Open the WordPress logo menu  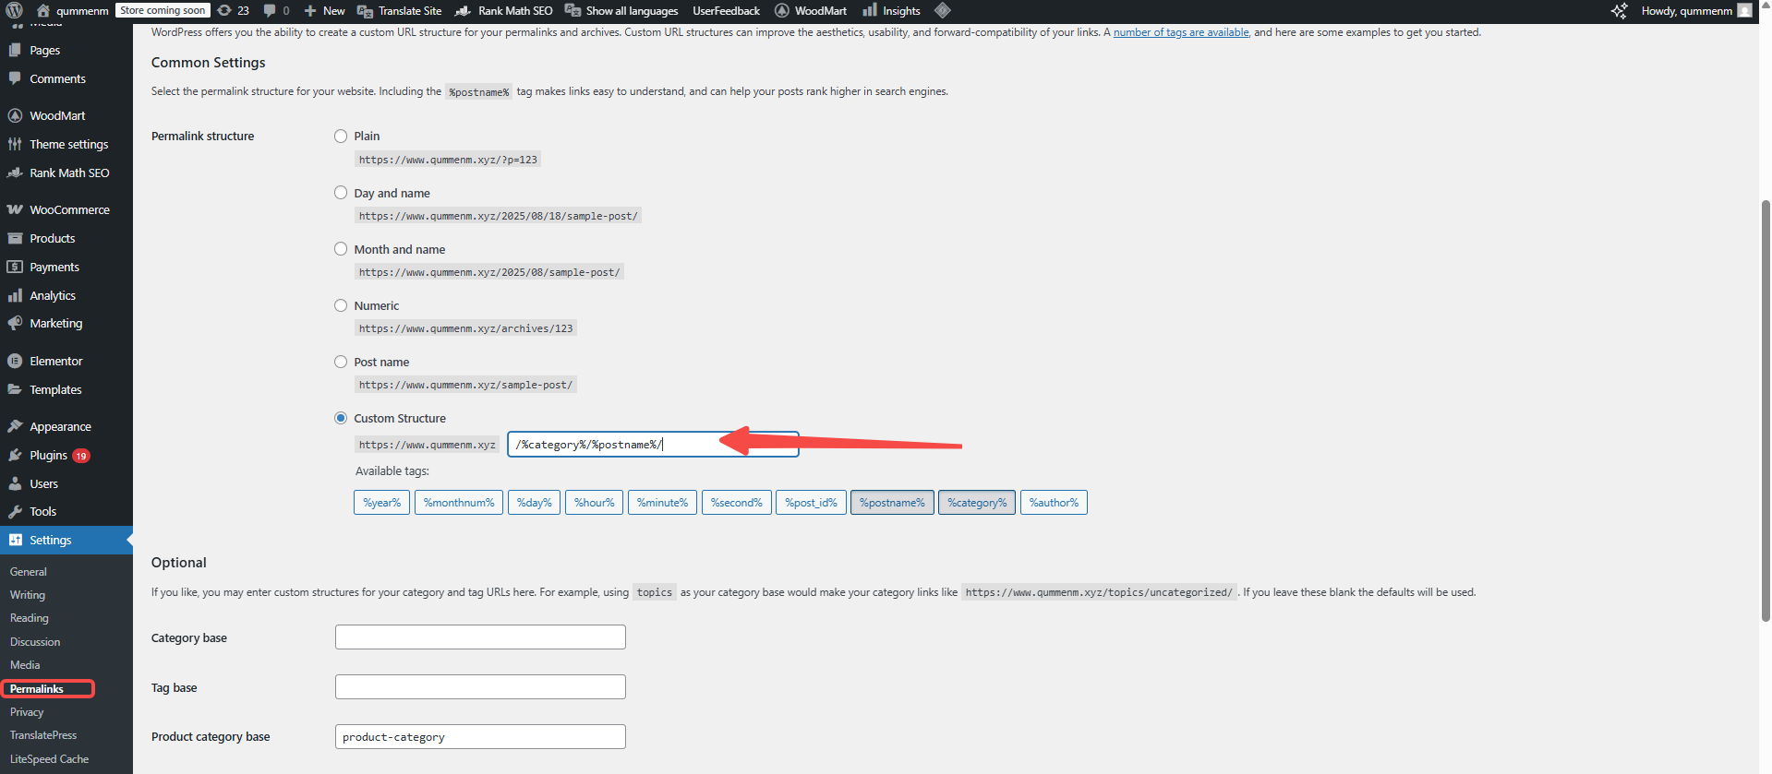tap(14, 11)
